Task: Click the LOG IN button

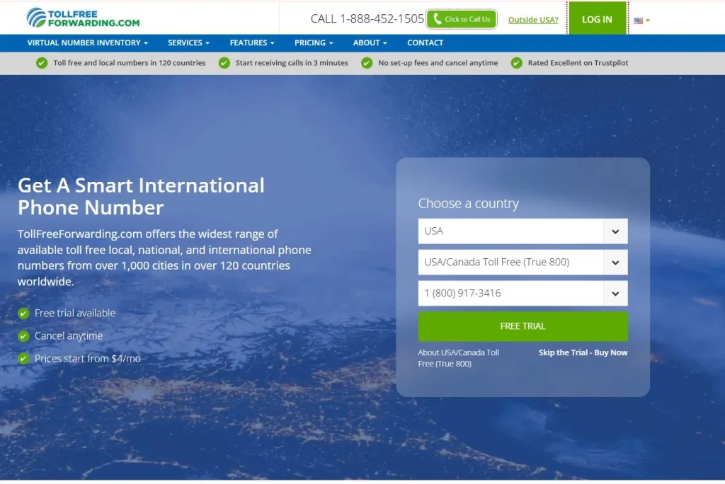Action: click(x=597, y=19)
